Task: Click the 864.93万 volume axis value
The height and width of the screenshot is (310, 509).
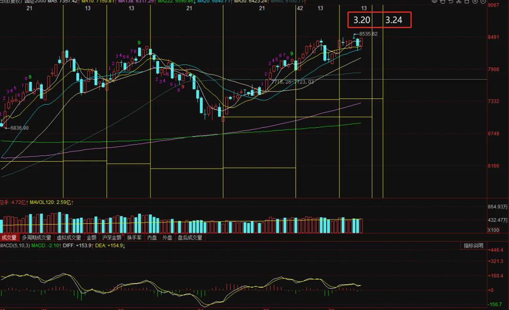Action: (498, 206)
